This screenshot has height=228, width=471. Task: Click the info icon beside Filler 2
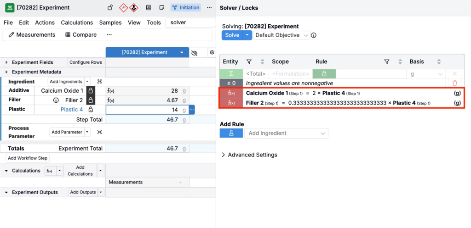pyautogui.click(x=56, y=100)
